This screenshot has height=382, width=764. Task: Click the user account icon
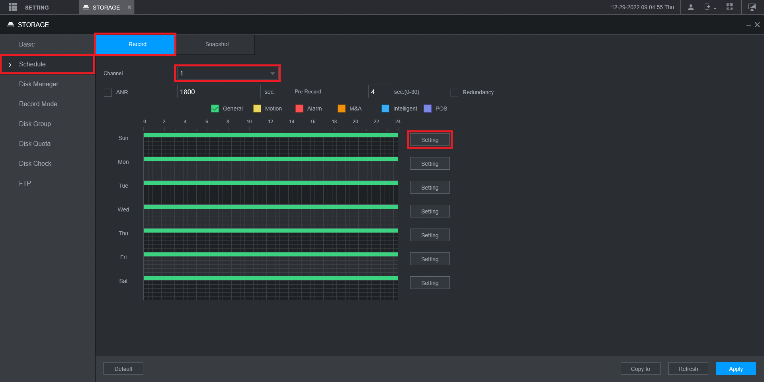pyautogui.click(x=691, y=7)
